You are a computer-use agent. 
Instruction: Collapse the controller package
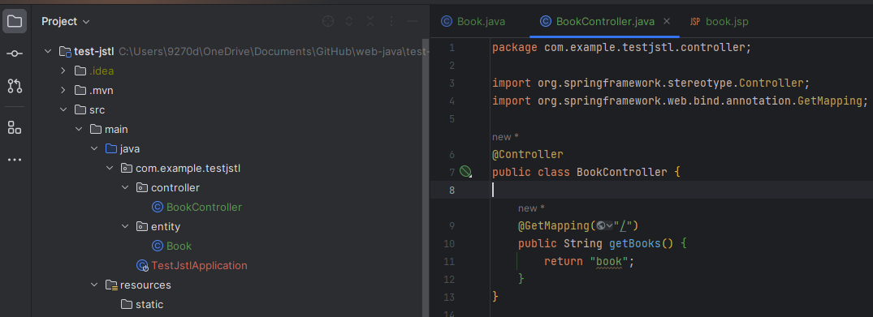125,188
